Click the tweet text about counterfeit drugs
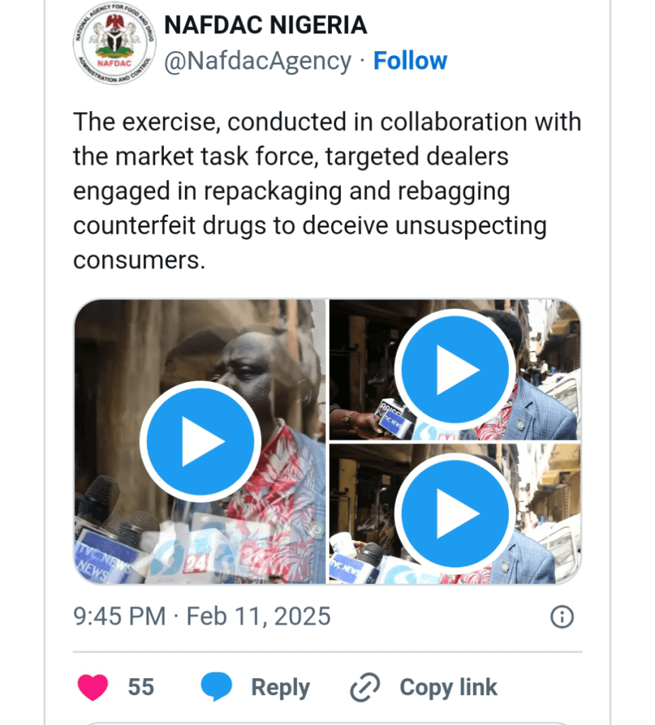This screenshot has height=725, width=655. [x=326, y=191]
